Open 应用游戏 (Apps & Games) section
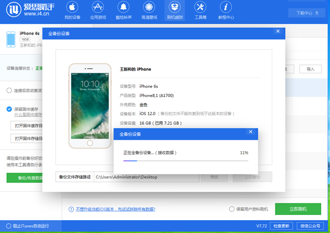The width and height of the screenshot is (330, 233). [x=97, y=10]
